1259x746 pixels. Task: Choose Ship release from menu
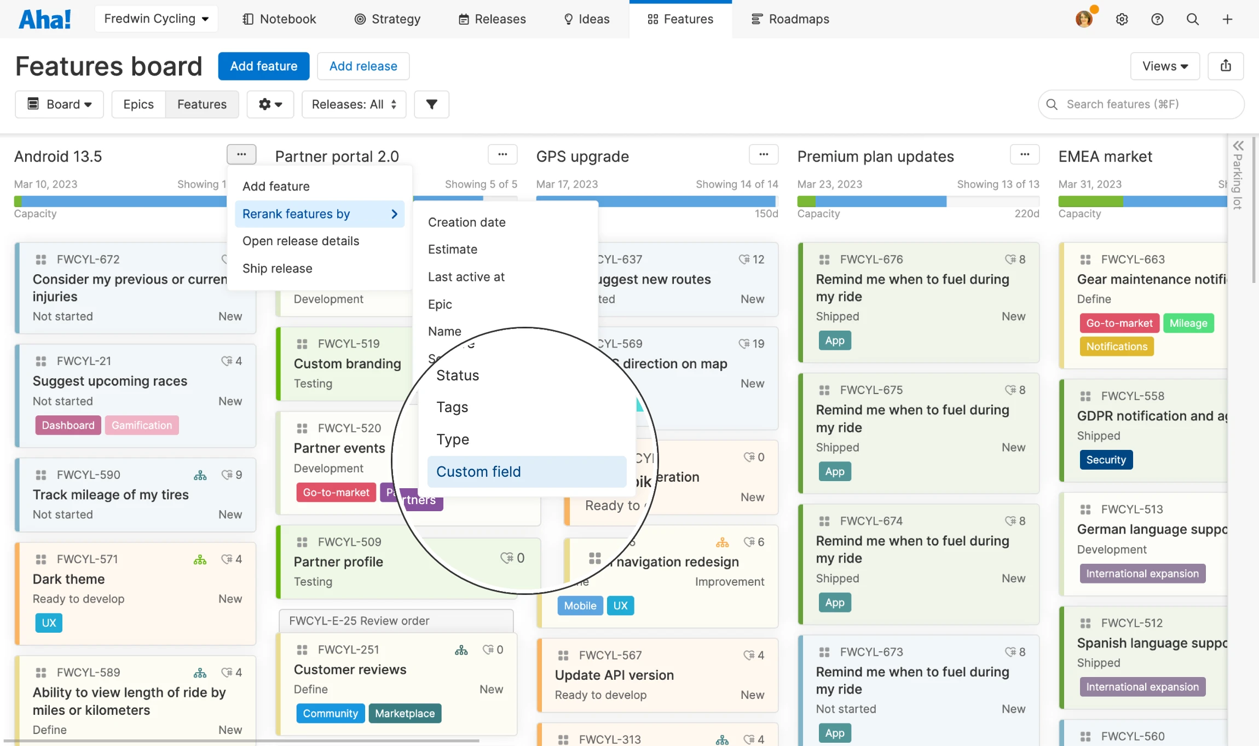[x=277, y=268]
